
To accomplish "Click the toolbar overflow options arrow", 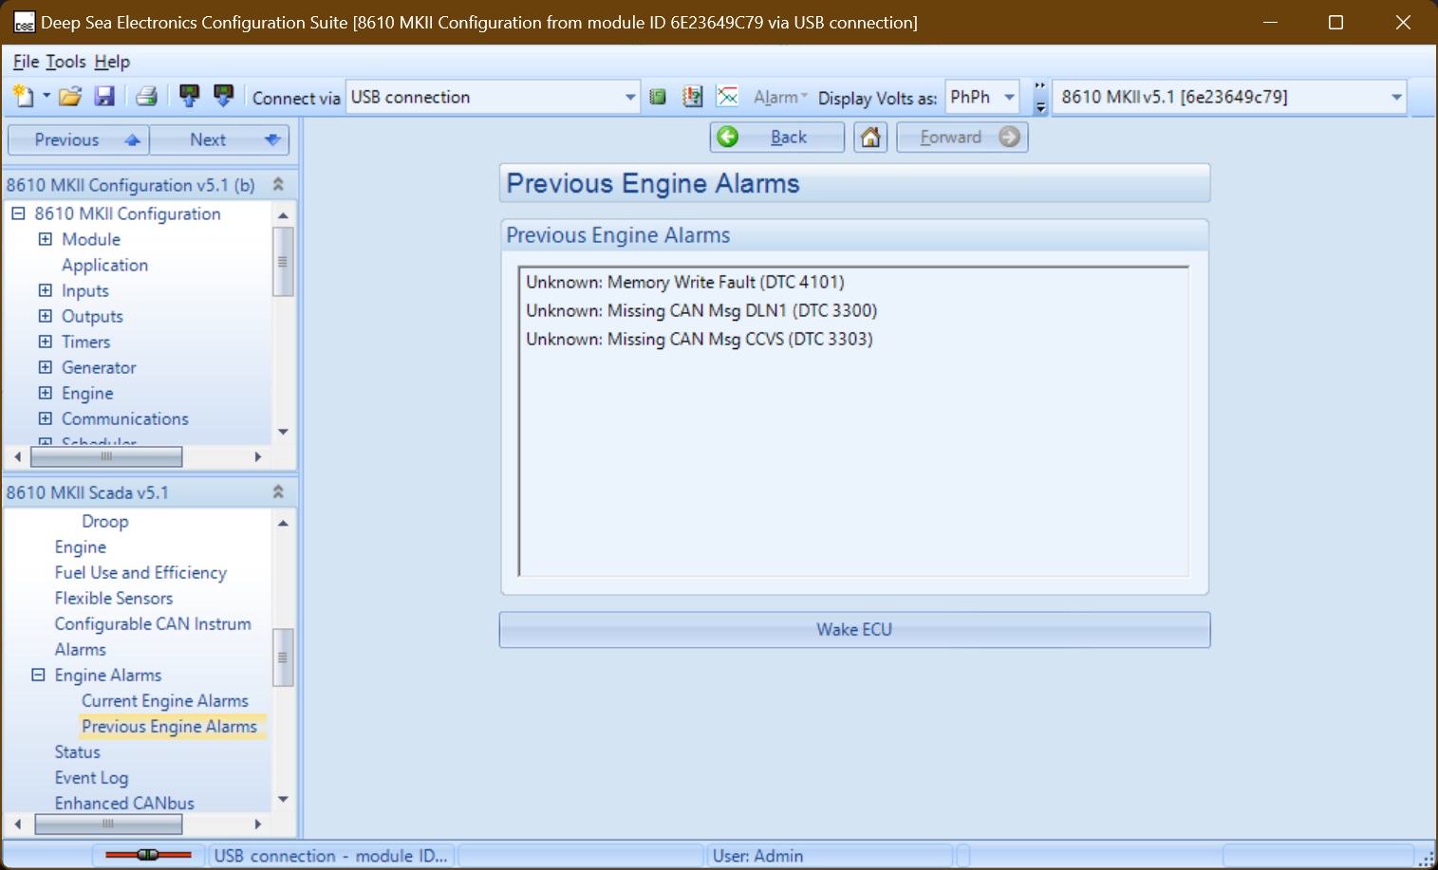I will point(1040,98).
